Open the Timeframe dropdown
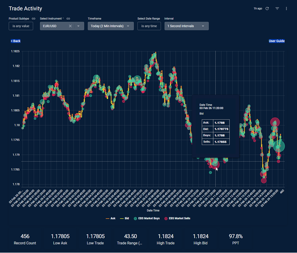 pyautogui.click(x=111, y=26)
